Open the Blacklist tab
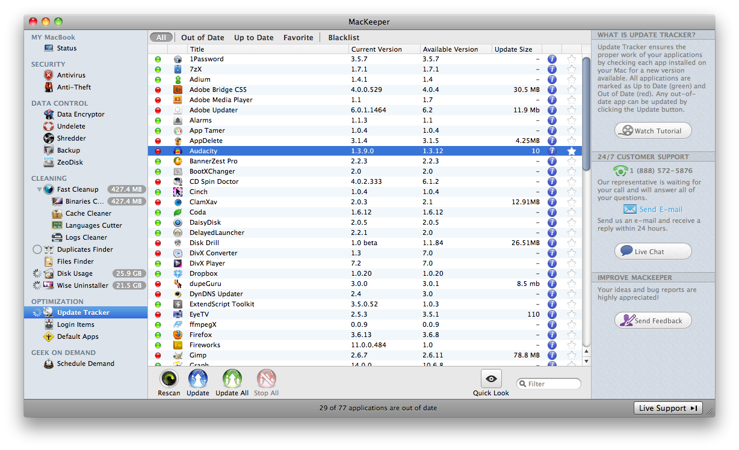Image resolution: width=739 pixels, height=450 pixels. (x=344, y=37)
